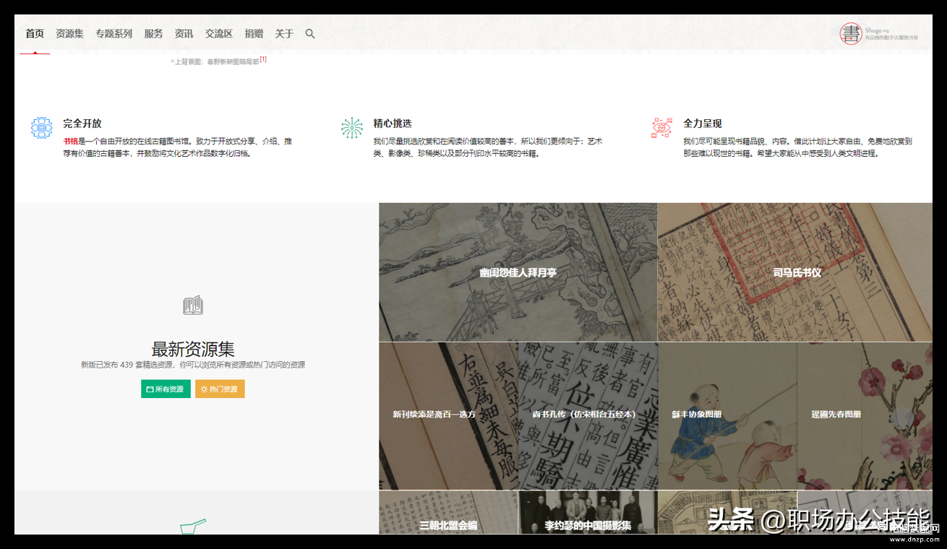Click the 最新资源集 heading
Image resolution: width=947 pixels, height=549 pixels.
click(193, 349)
